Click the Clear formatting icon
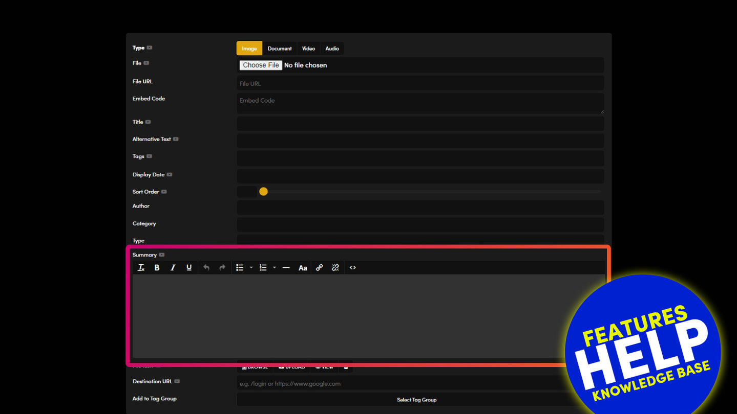Screen dimensions: 737x414 point(141,268)
